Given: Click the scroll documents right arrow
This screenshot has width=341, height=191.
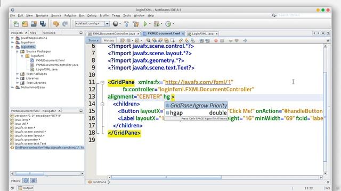Looking at the screenshot, I should point(319,33).
